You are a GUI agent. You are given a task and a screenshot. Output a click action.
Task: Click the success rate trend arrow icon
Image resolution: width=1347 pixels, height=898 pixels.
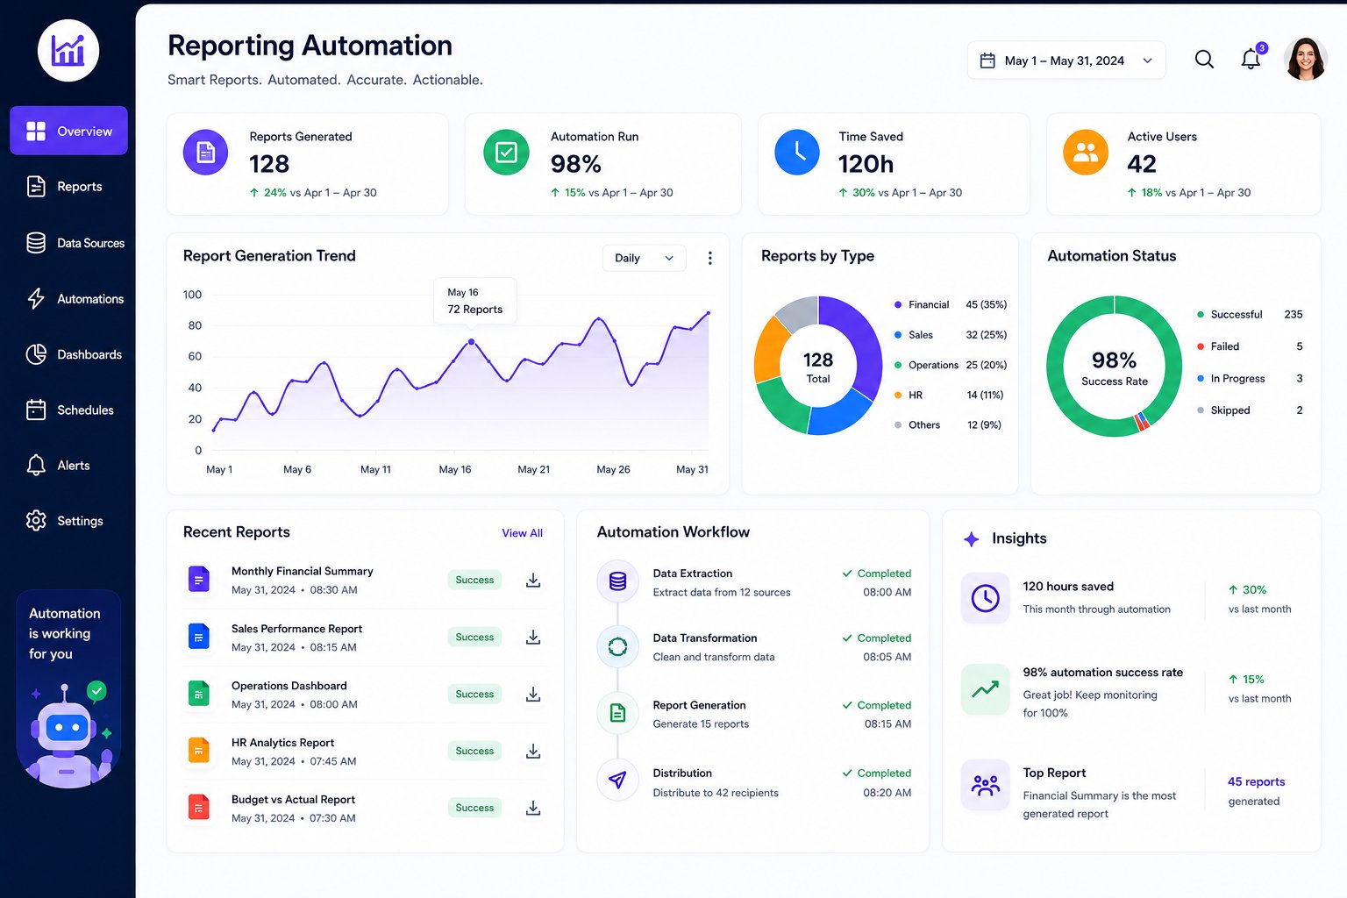[985, 689]
